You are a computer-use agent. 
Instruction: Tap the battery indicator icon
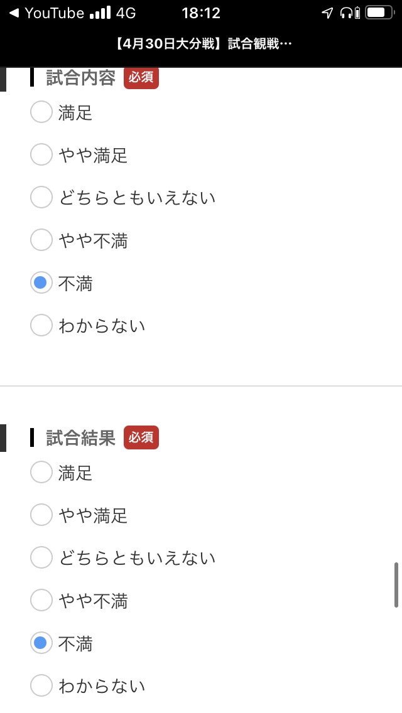[x=379, y=13]
